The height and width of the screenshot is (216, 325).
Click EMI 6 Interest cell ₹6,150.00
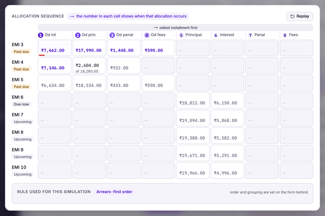[x=228, y=101]
